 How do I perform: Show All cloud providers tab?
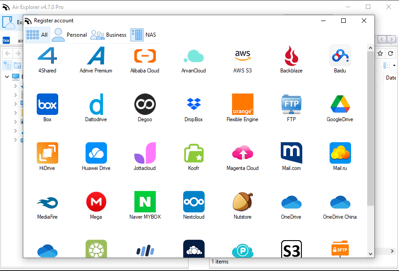tap(37, 34)
